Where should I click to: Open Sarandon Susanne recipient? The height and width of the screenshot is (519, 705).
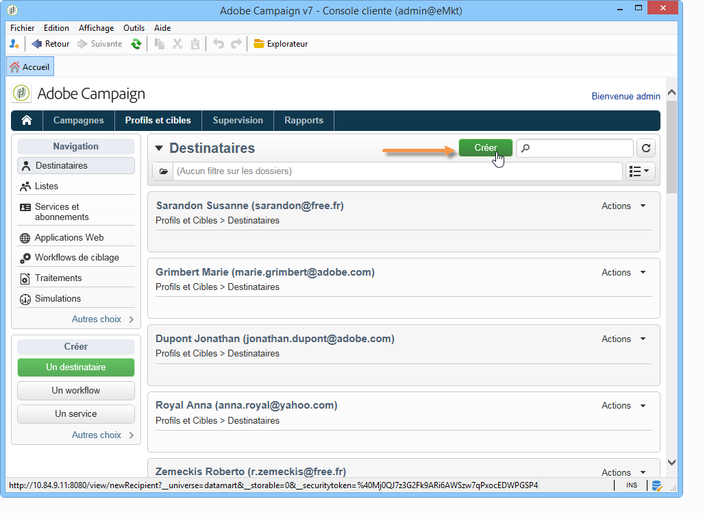tap(249, 206)
